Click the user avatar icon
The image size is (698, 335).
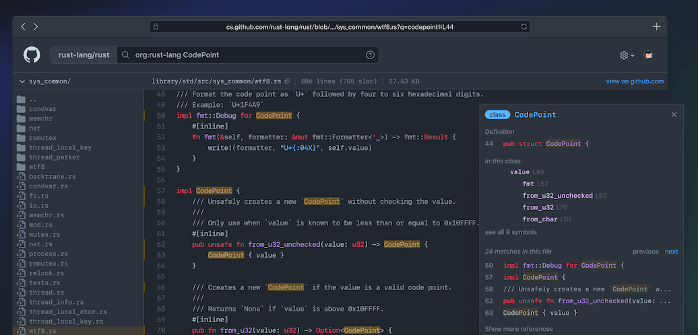coord(648,55)
